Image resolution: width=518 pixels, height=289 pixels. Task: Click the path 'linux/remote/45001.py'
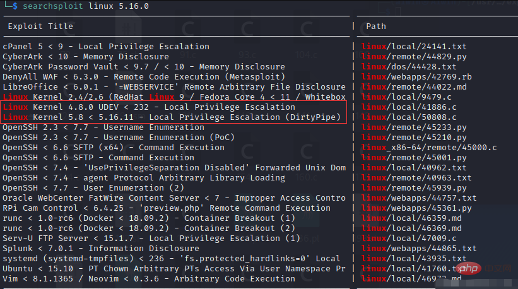point(414,158)
